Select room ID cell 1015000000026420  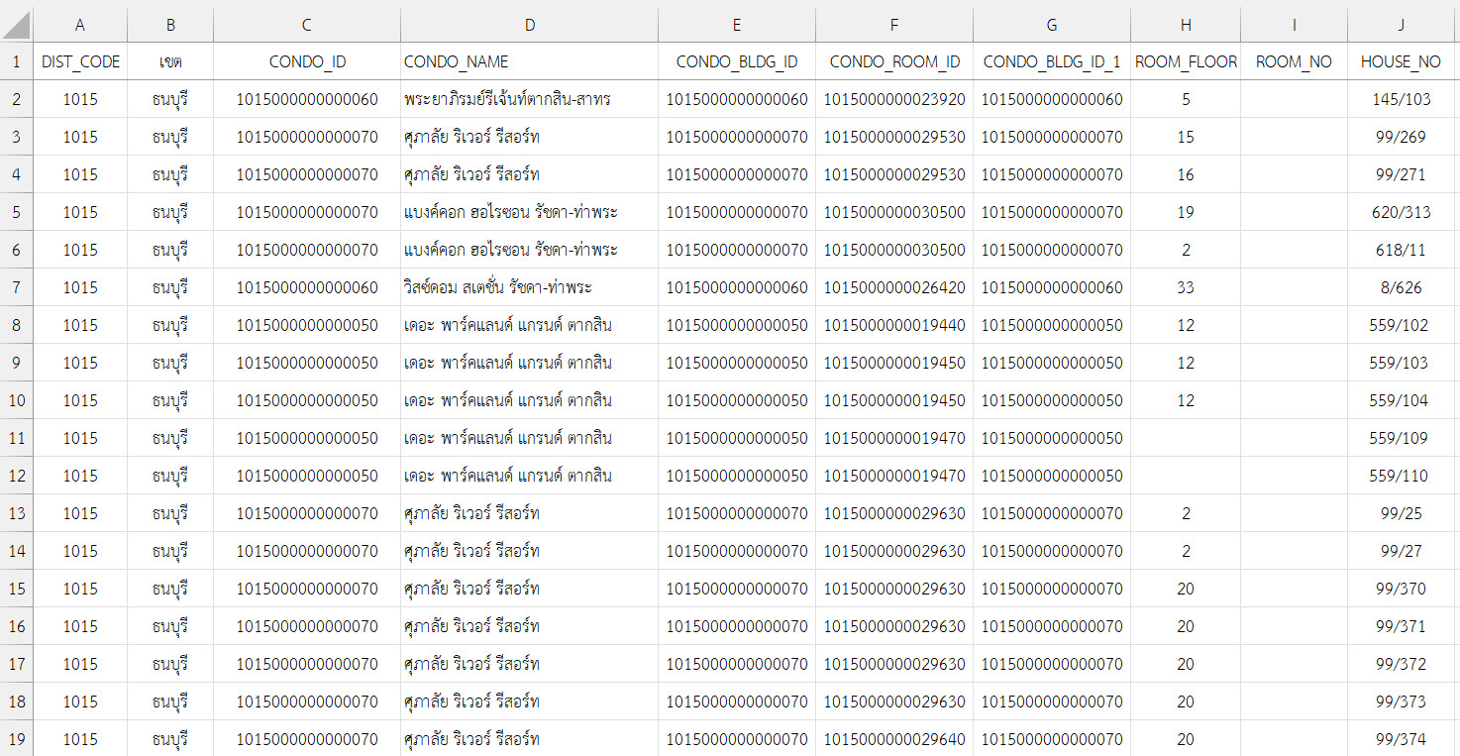tap(894, 287)
